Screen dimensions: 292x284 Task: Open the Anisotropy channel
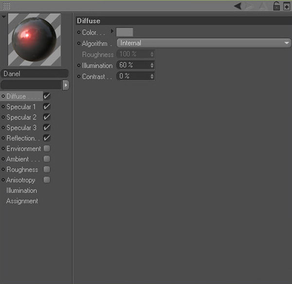pyautogui.click(x=20, y=180)
